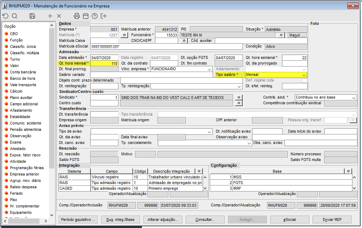
Task: Toggle the Def. regime cota checkbox
Action: point(304,80)
